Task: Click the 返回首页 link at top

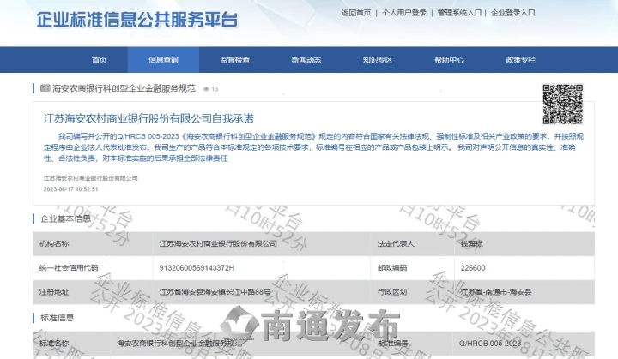Action: tap(356, 14)
